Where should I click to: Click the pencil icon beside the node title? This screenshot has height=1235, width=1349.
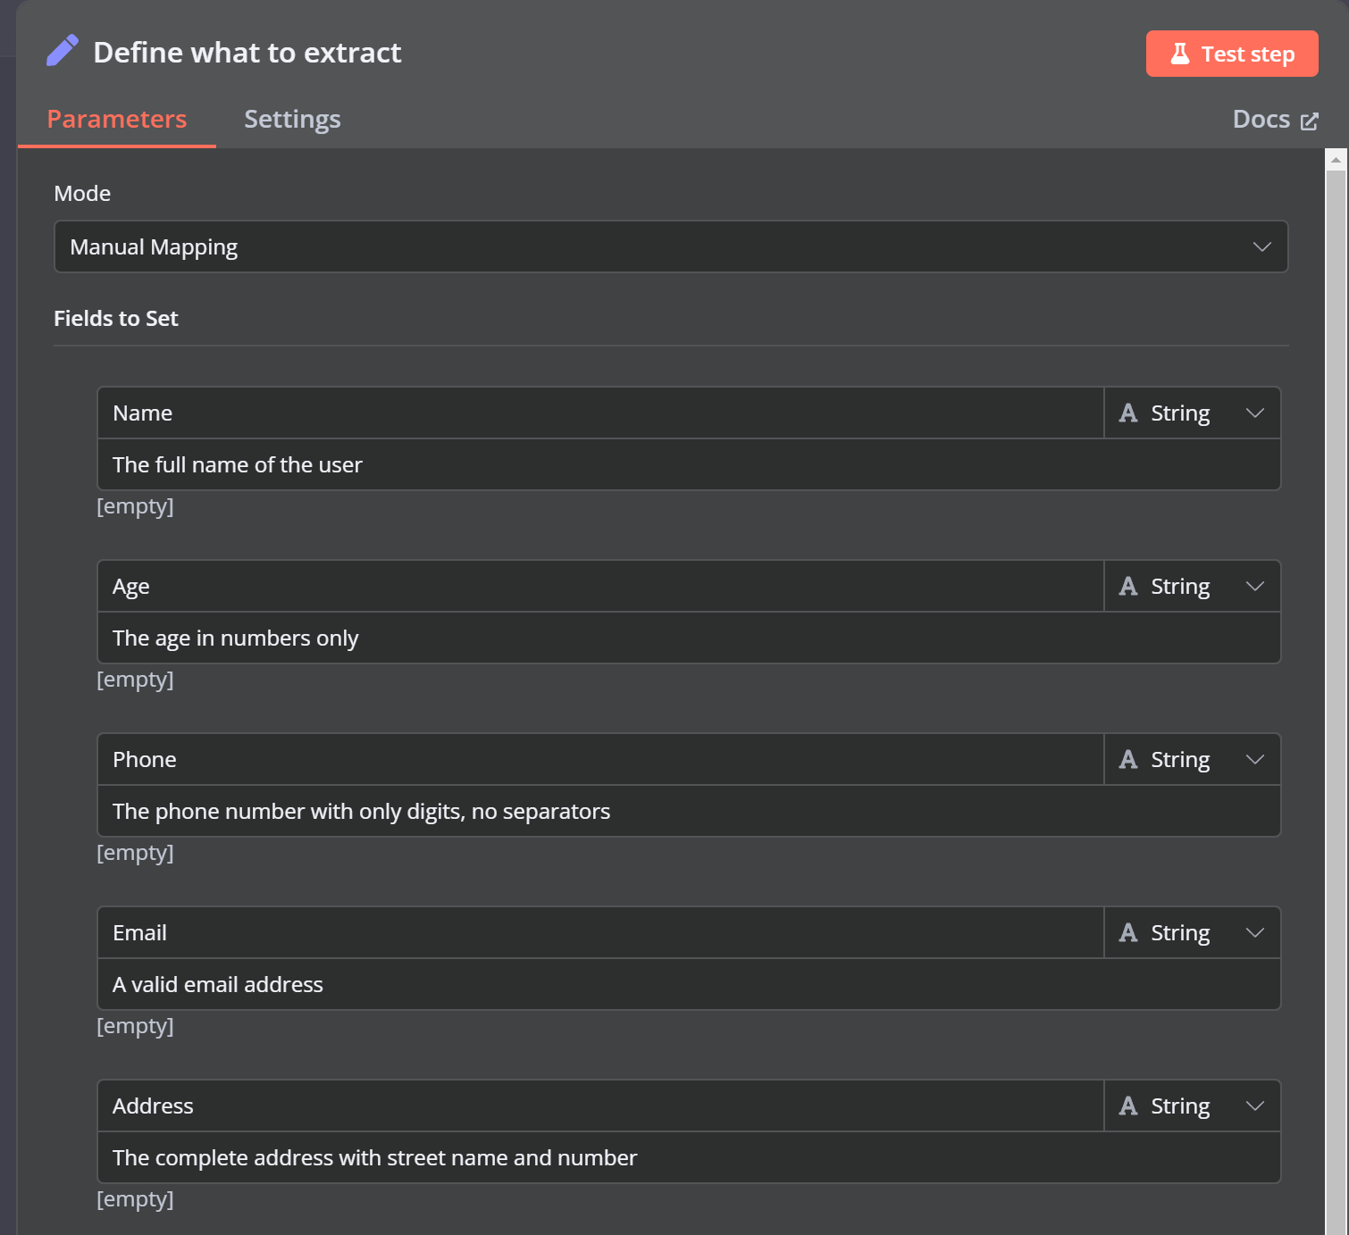(x=63, y=51)
